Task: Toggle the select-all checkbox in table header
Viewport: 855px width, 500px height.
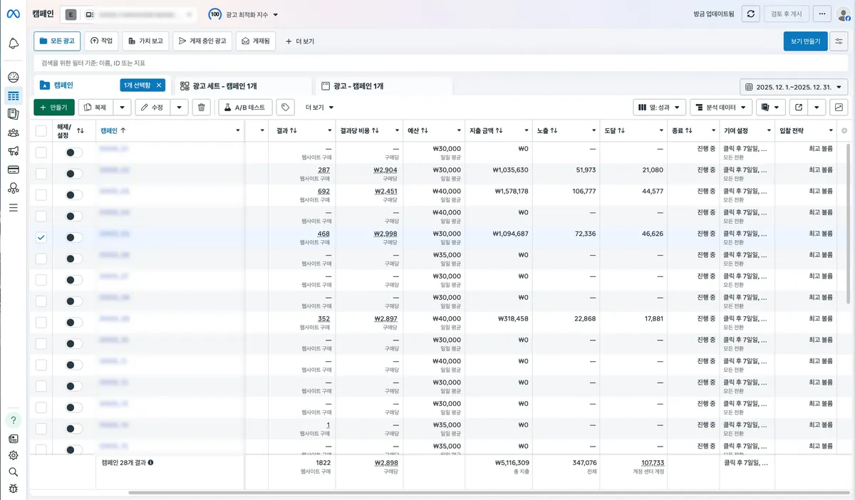Action: 41,131
